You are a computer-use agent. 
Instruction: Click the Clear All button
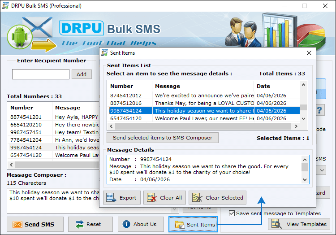coord(164,197)
